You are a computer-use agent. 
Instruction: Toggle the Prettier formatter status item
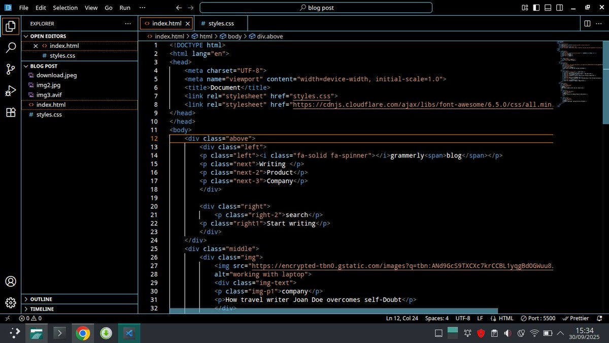click(x=576, y=319)
